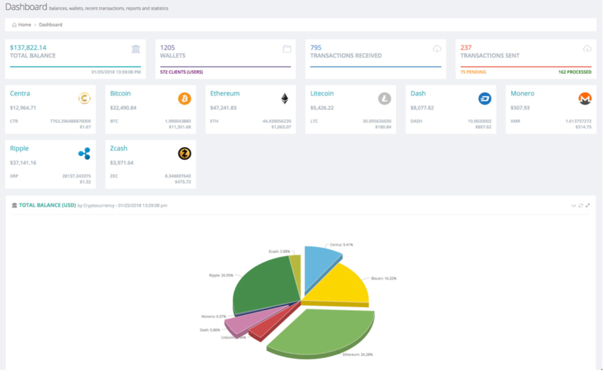
Task: Click the bank icon in Total Balance card
Action: pyautogui.click(x=136, y=49)
